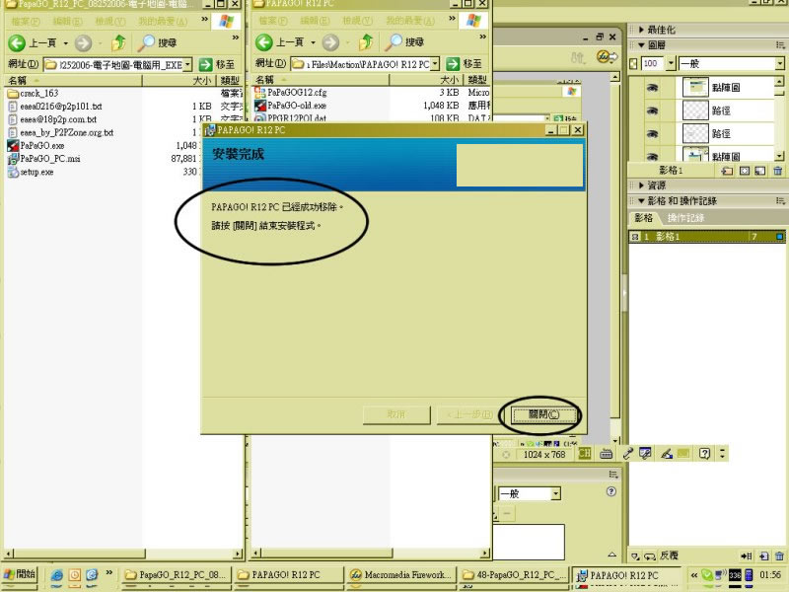The height and width of the screenshot is (592, 789).
Task: Click the Distribute to Frames icon
Action: click(x=747, y=556)
